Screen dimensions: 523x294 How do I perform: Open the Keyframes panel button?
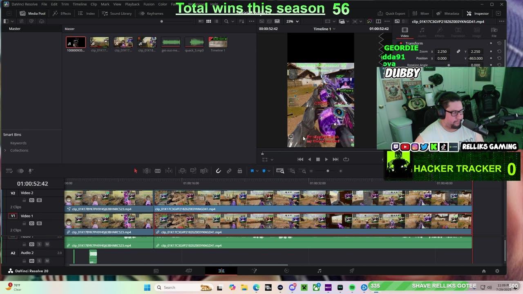(151, 13)
